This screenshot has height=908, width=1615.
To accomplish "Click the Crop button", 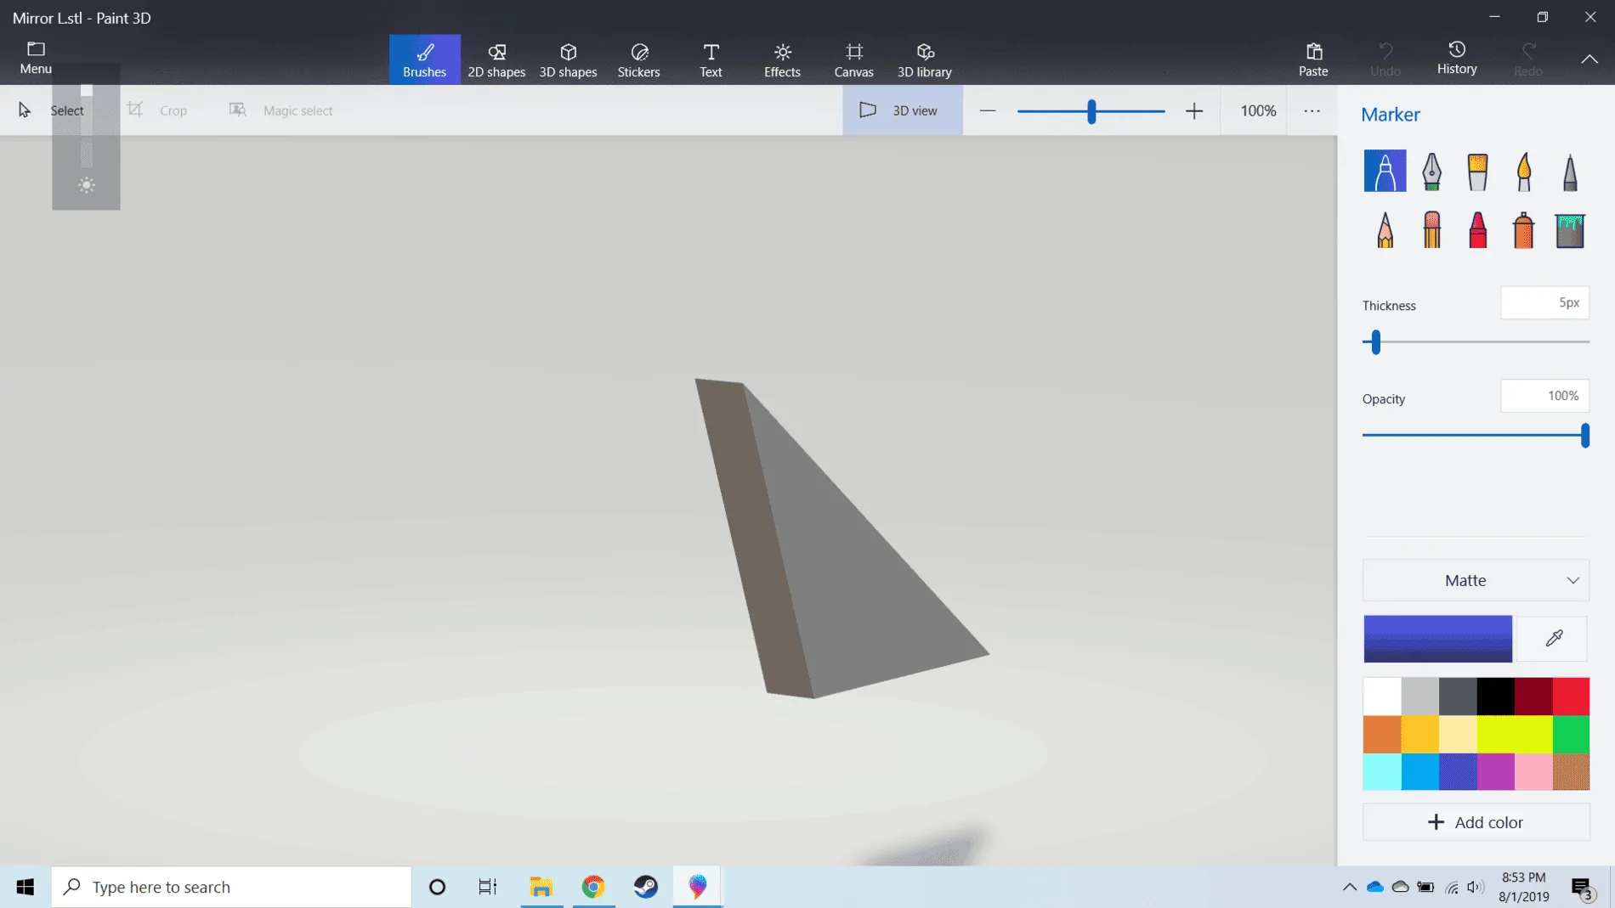I will pos(157,110).
